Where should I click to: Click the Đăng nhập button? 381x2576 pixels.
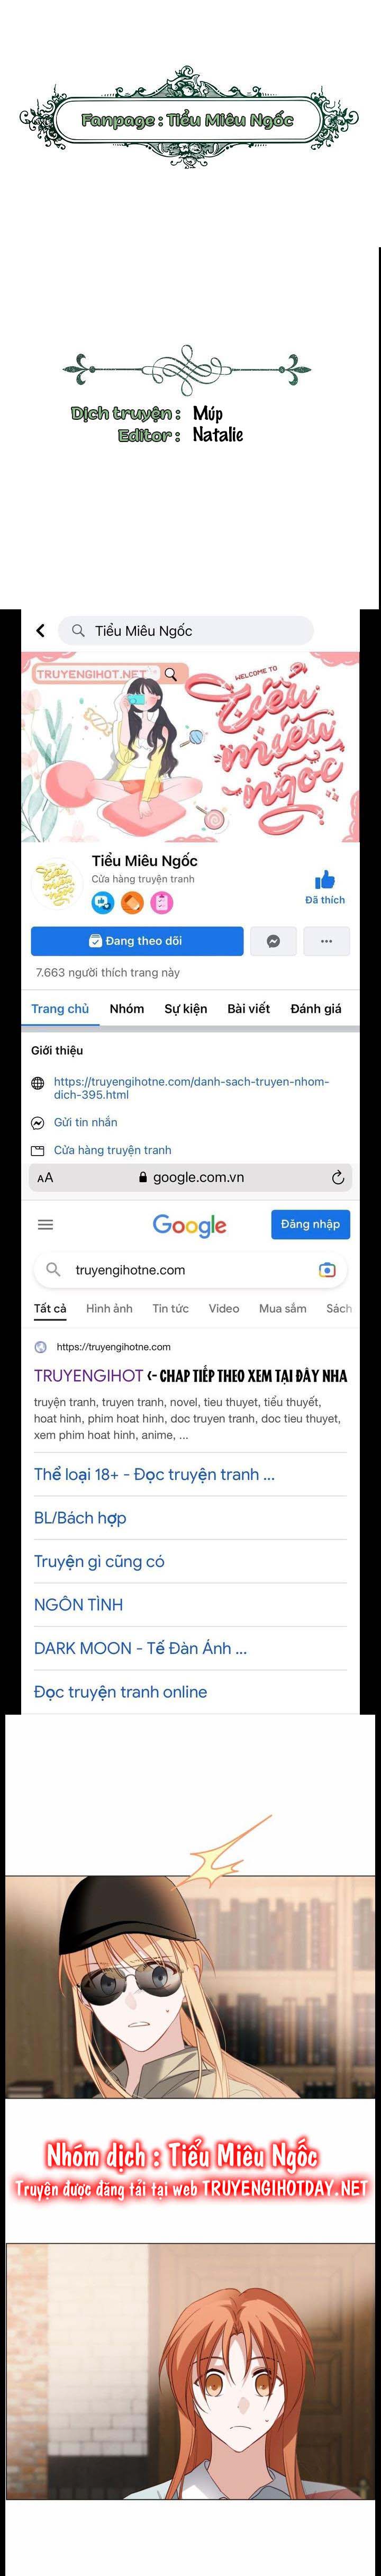click(310, 1224)
